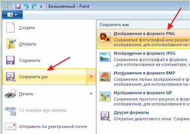190x134 pixels.
Task: Click the window title 'Безымянный - Paint'
Action: point(69,6)
